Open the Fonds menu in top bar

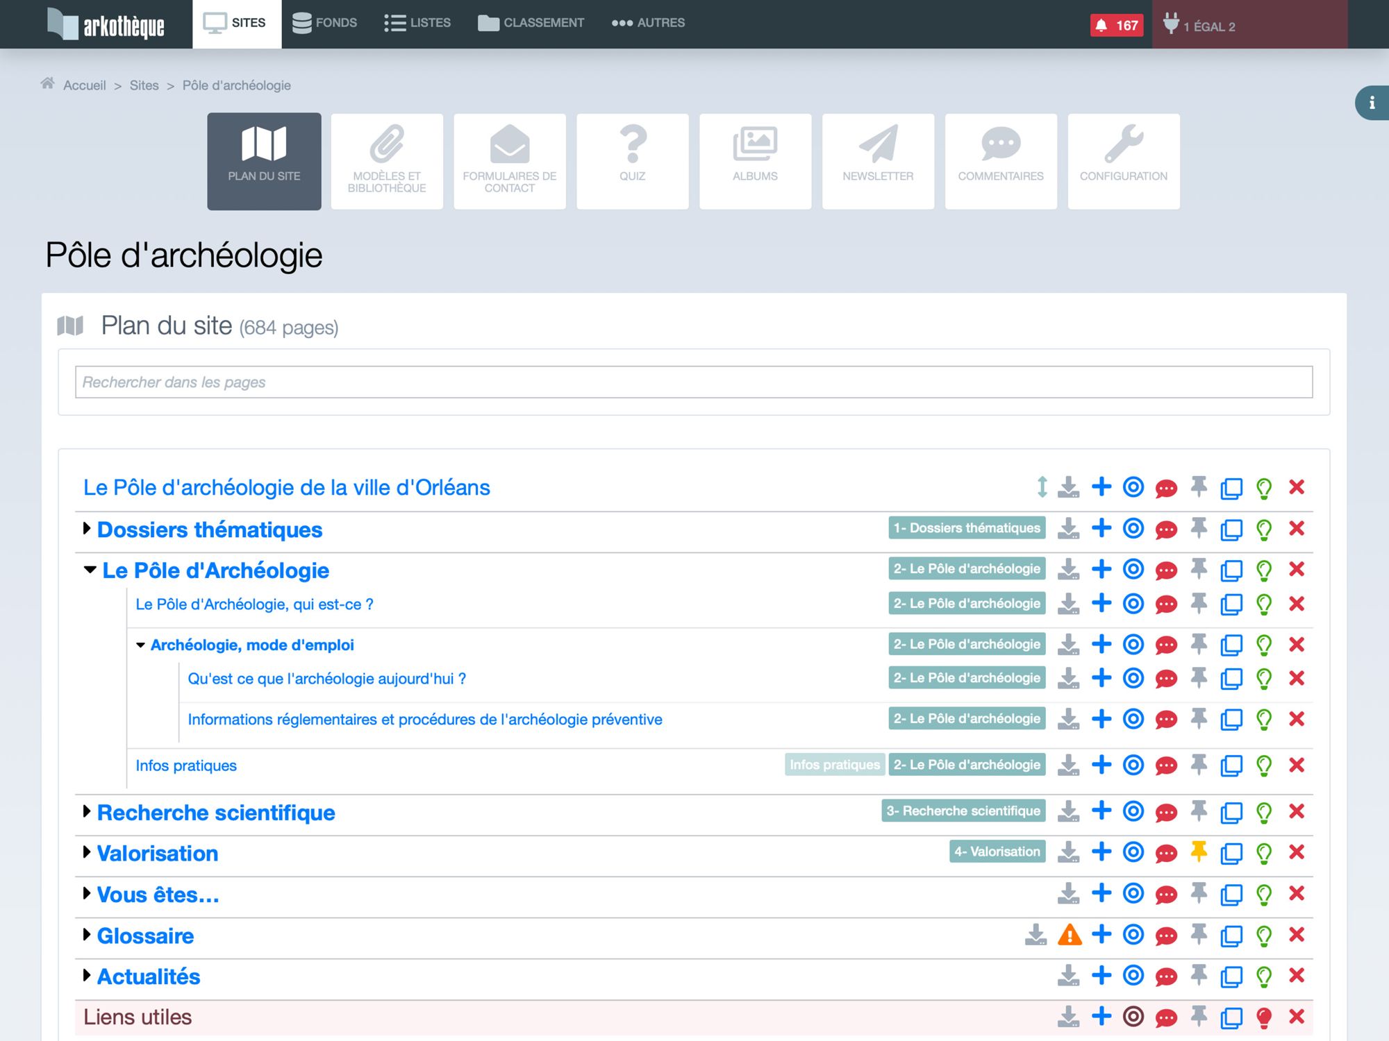[324, 23]
